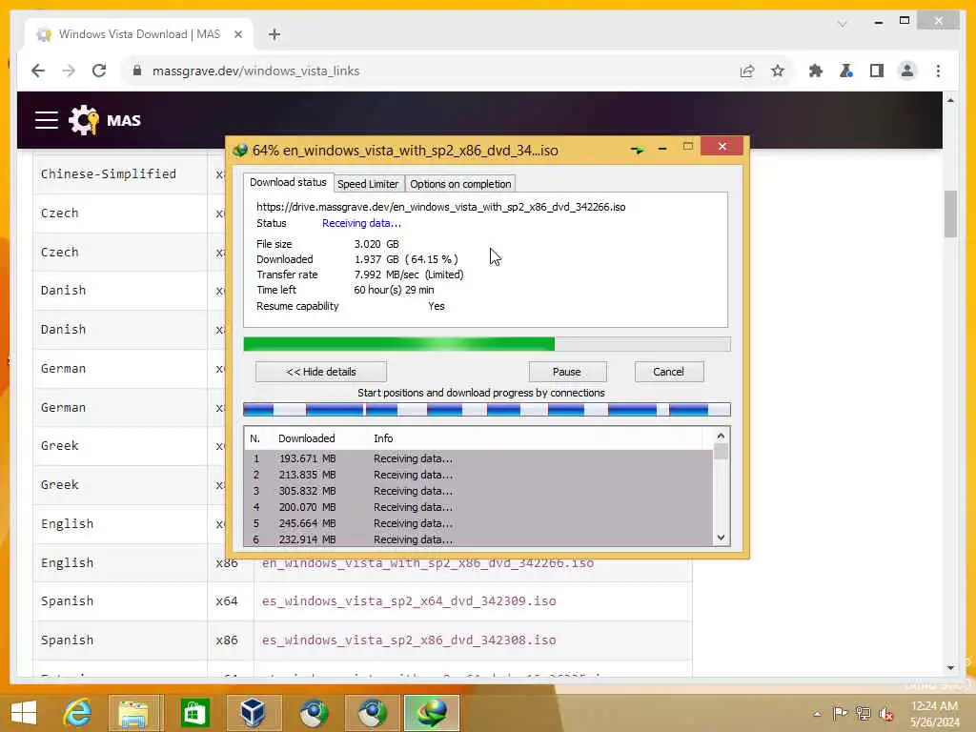The width and height of the screenshot is (976, 732).
Task: Click Receiving data... status text
Action: (361, 223)
